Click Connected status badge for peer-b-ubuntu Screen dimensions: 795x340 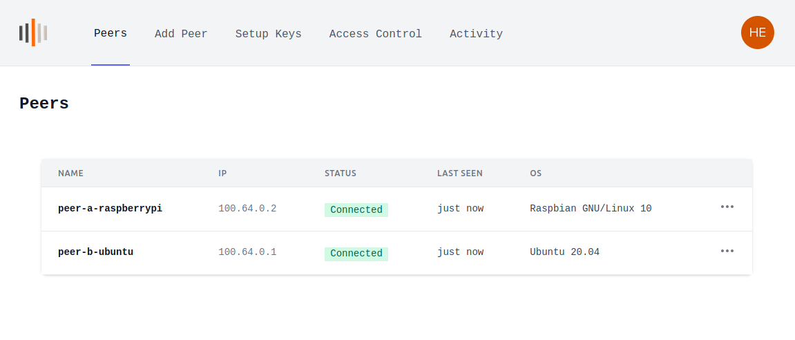[x=356, y=254]
